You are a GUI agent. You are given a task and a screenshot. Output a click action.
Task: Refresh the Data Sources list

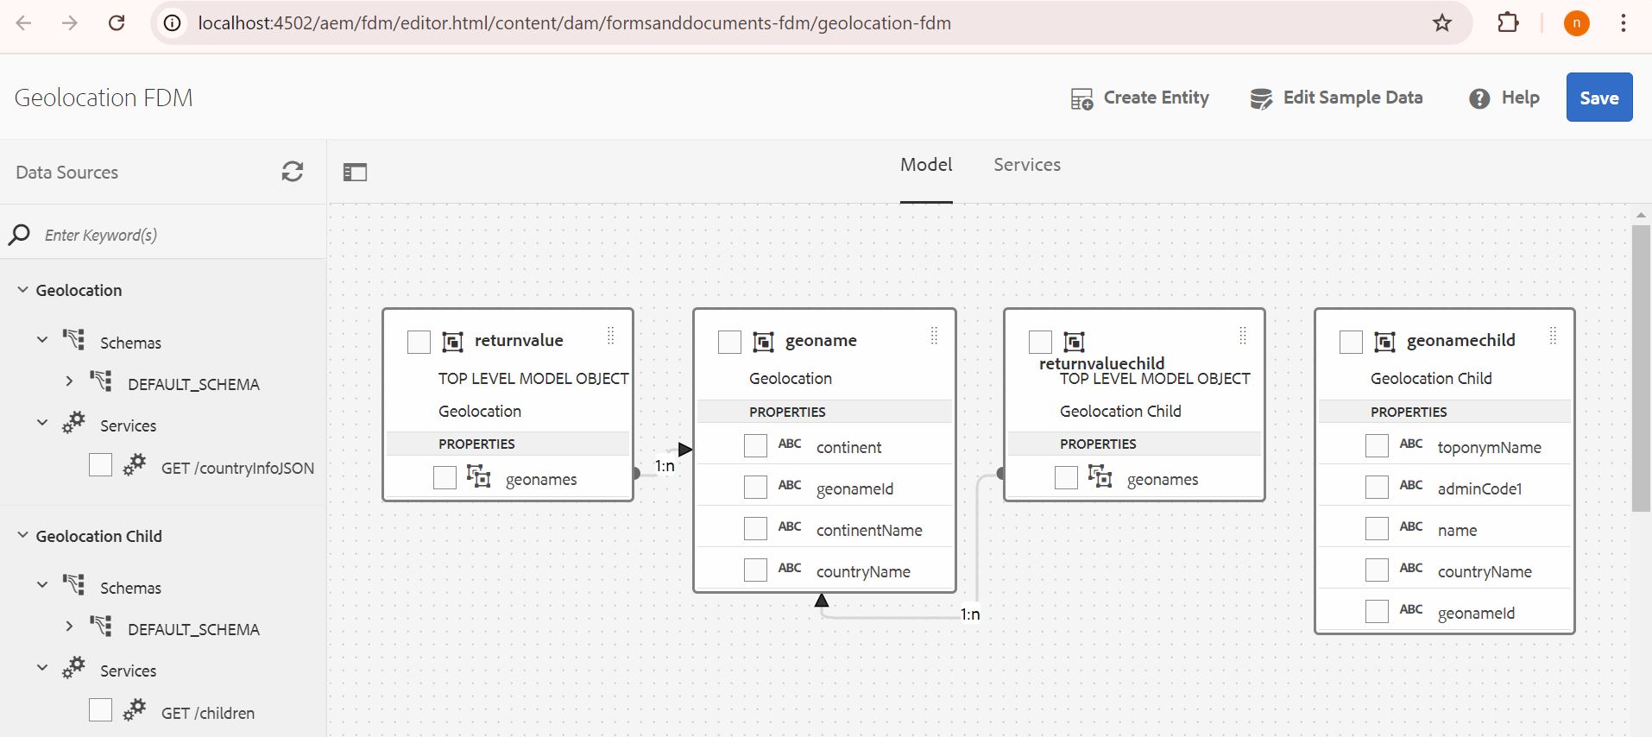(x=293, y=172)
